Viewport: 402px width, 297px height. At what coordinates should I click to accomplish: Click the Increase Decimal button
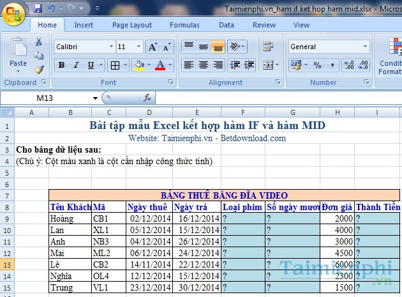(x=348, y=65)
